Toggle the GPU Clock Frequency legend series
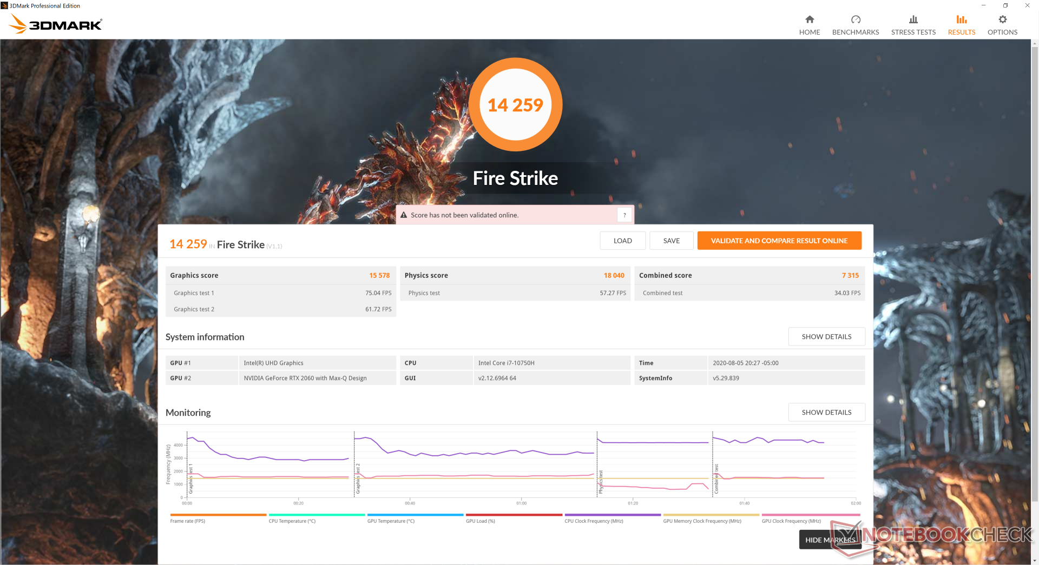 point(810,519)
